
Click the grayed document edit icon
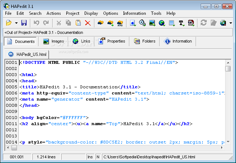click(213, 23)
